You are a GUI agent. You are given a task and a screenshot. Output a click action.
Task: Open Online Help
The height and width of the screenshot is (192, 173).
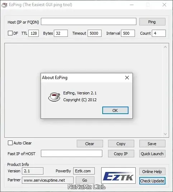pyautogui.click(x=152, y=171)
